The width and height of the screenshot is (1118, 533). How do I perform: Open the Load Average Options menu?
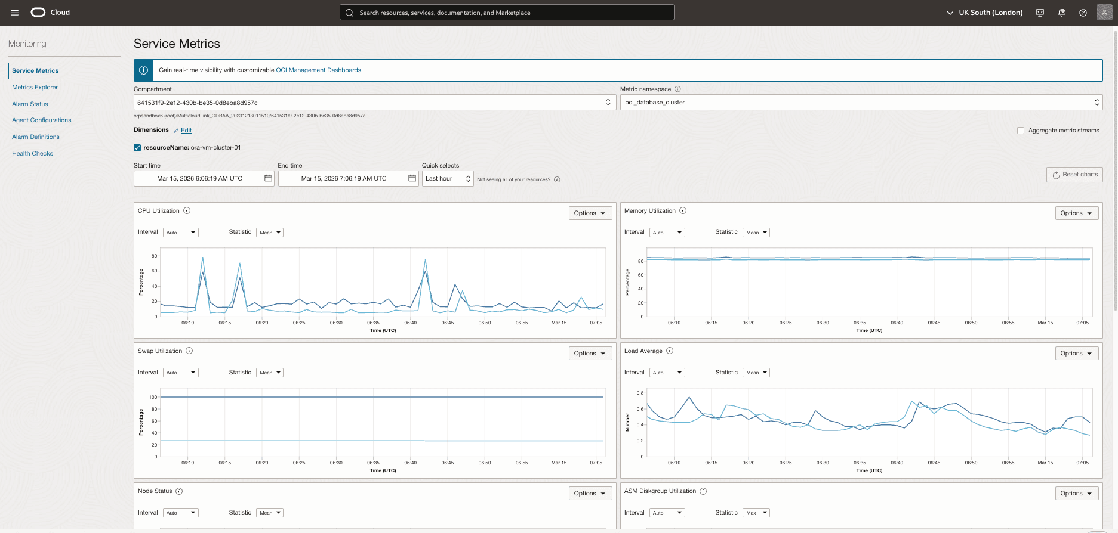coord(1076,353)
